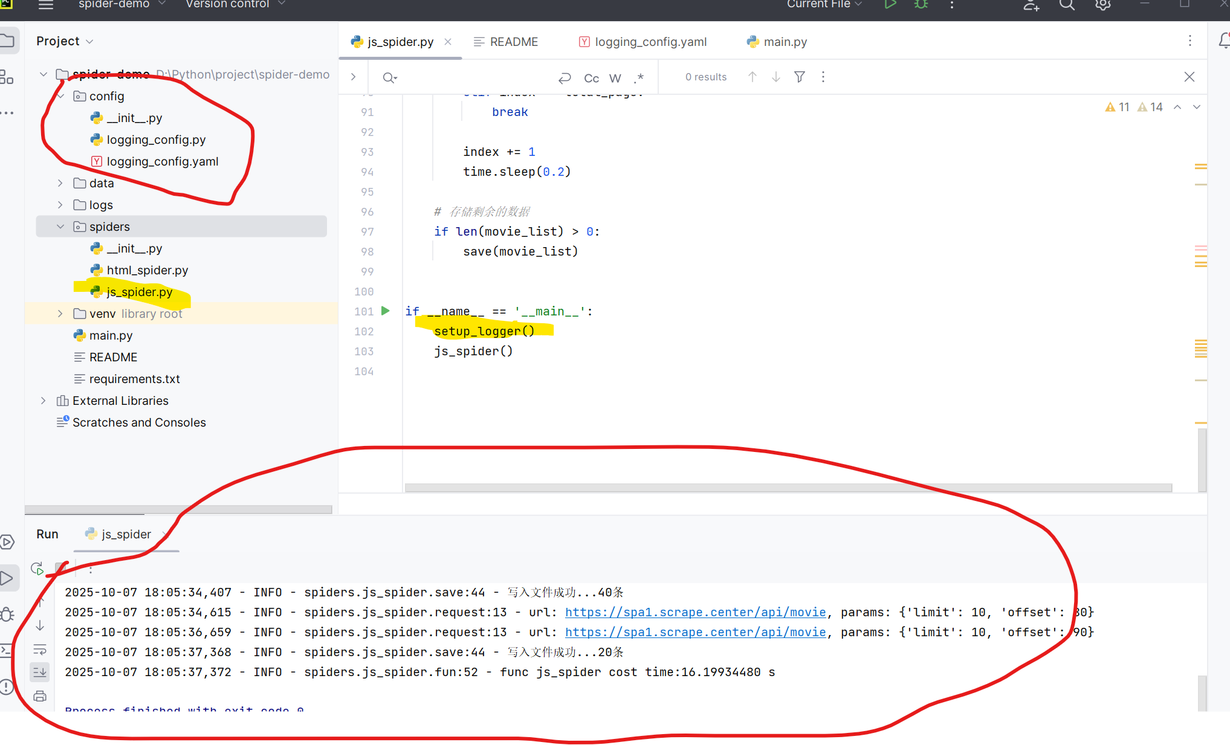The image size is (1230, 745).
Task: Click the new line search icon
Action: pos(565,78)
